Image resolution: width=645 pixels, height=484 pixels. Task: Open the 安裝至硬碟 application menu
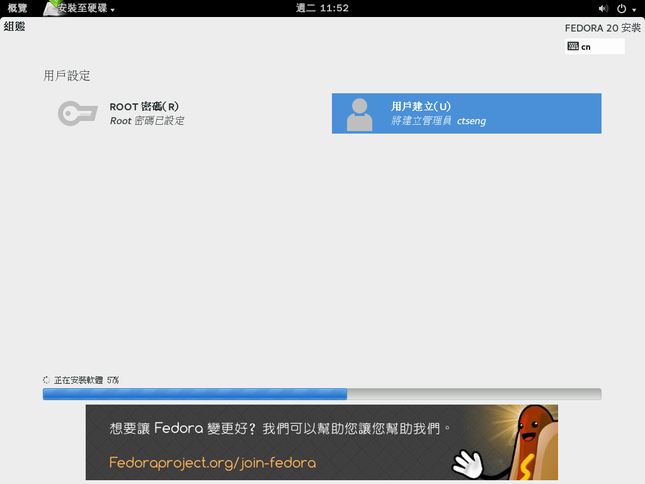[x=79, y=8]
